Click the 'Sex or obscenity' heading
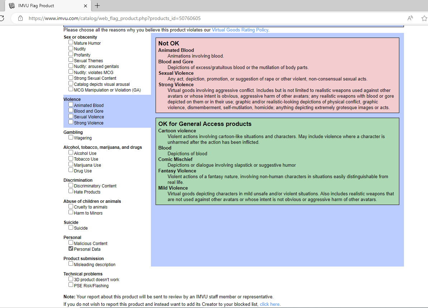 [x=80, y=37]
